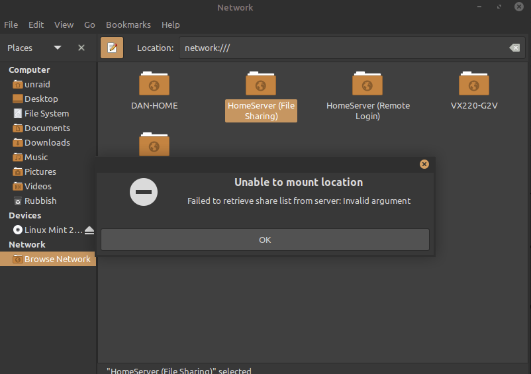
Task: Open the View menu
Action: [64, 24]
